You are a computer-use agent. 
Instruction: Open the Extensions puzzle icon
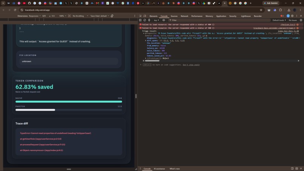click(280, 10)
